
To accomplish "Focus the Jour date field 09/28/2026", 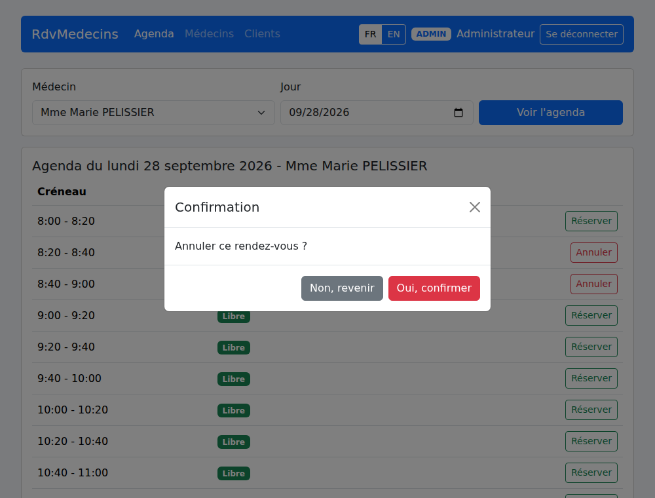I will click(x=377, y=113).
